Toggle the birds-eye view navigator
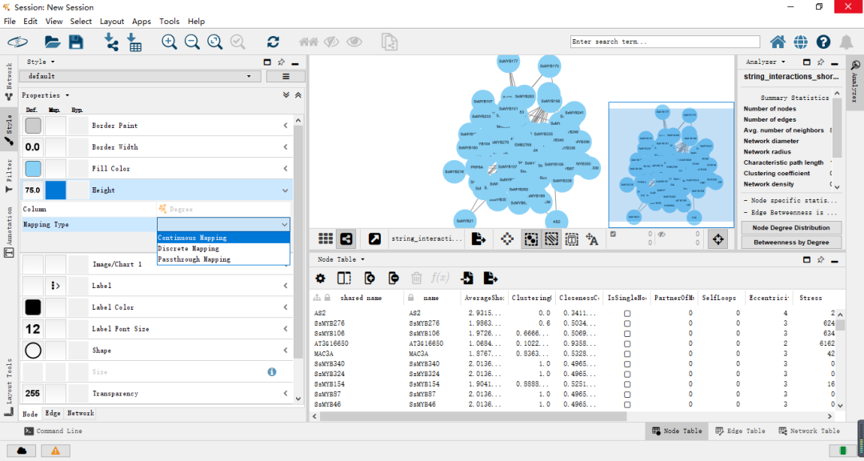864x461 pixels. point(718,239)
